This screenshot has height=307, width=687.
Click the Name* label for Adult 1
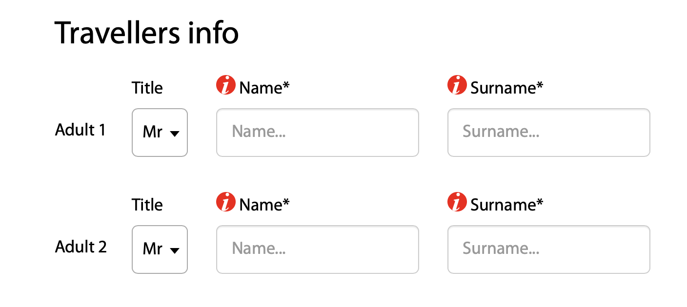point(264,88)
